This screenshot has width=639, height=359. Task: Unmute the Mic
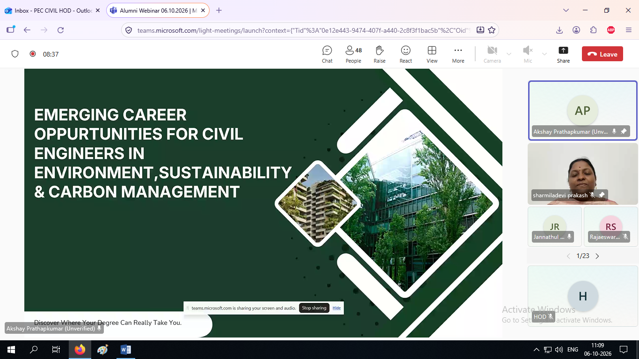[x=528, y=54]
